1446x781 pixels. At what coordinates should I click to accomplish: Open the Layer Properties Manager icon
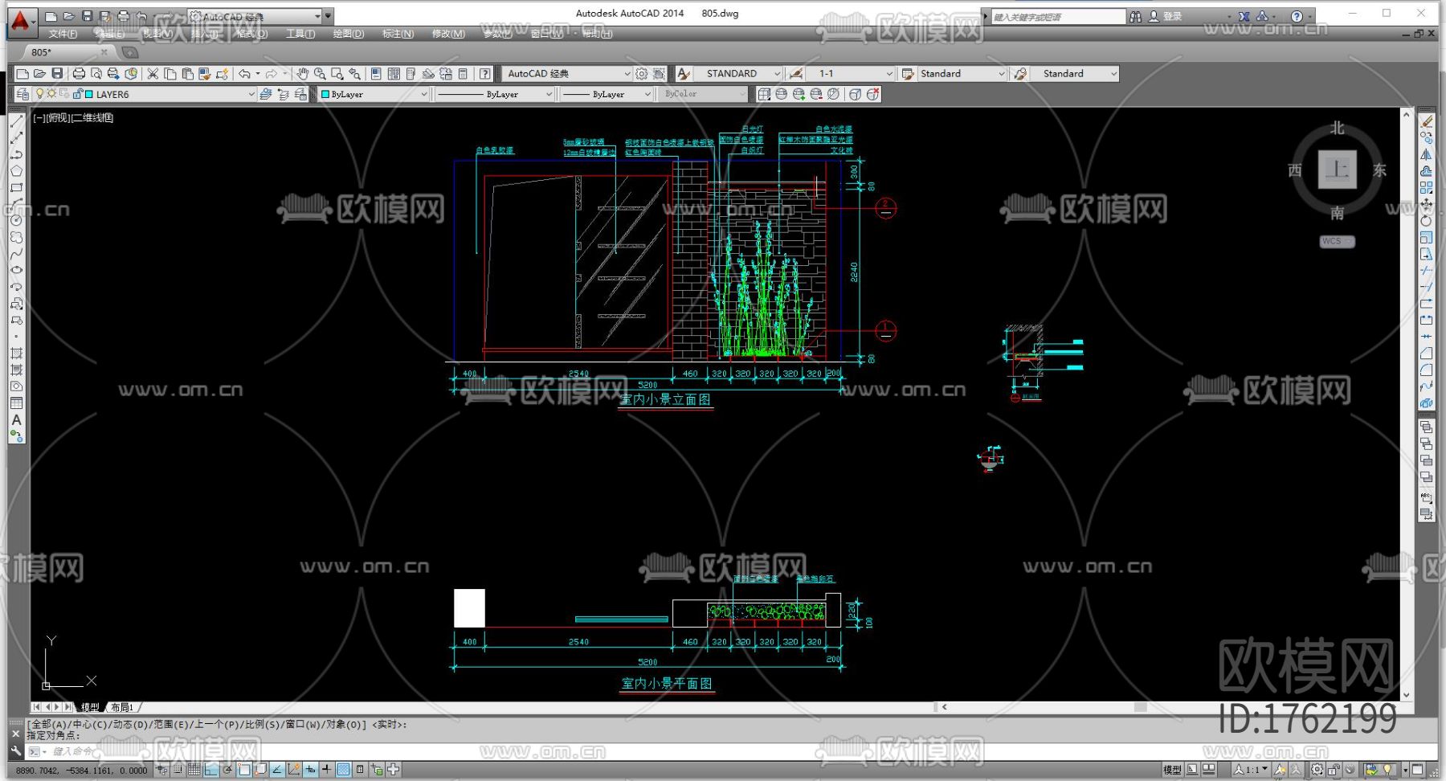22,94
